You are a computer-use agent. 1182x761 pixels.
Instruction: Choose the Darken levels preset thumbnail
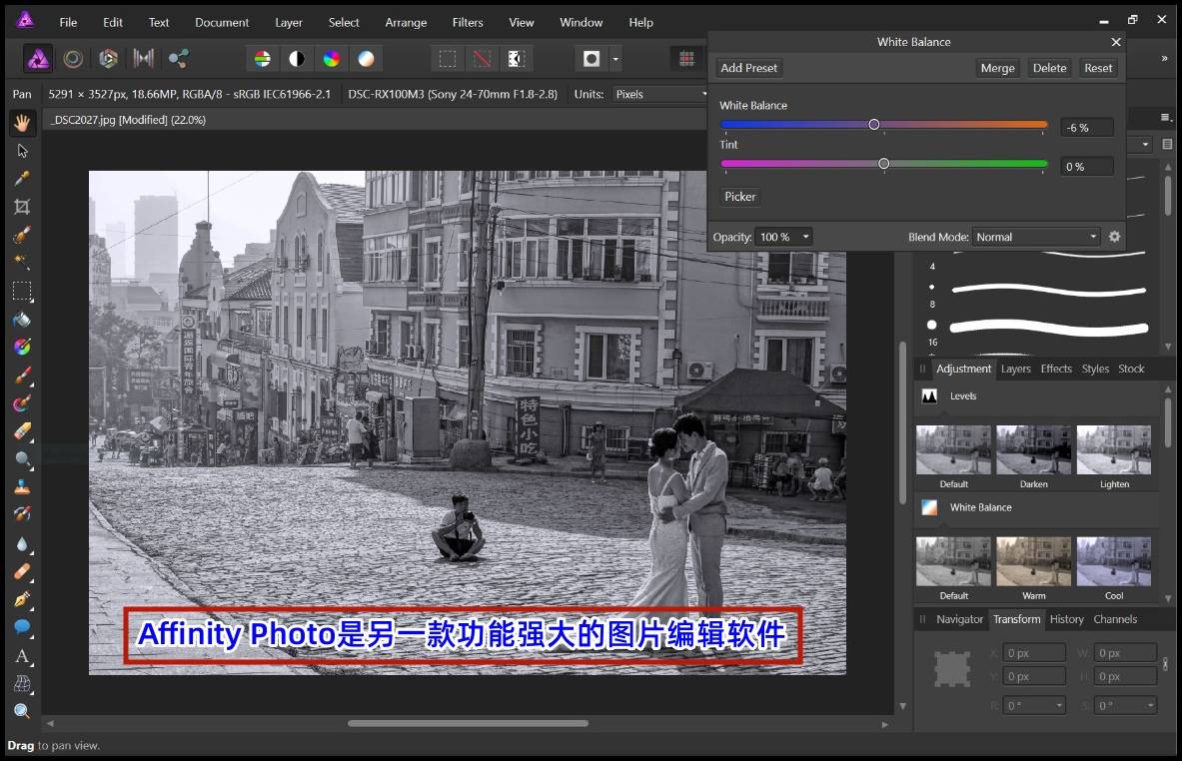point(1033,449)
